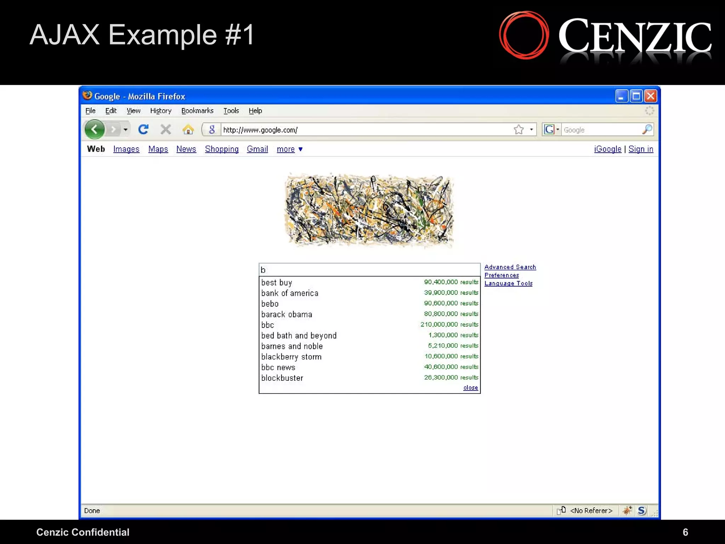
Task: Open the address bar history dropdown arrow
Action: click(x=531, y=130)
